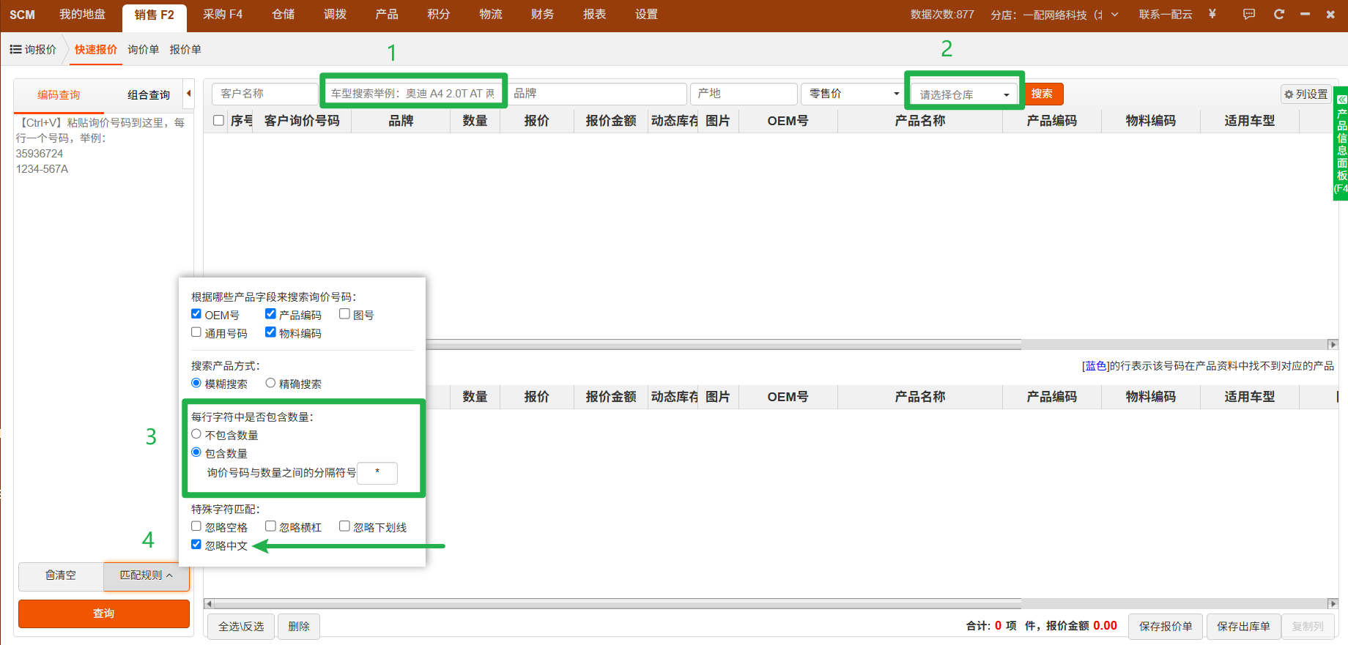
Task: Click the 车型搜索 vehicle model input field
Action: tap(413, 94)
